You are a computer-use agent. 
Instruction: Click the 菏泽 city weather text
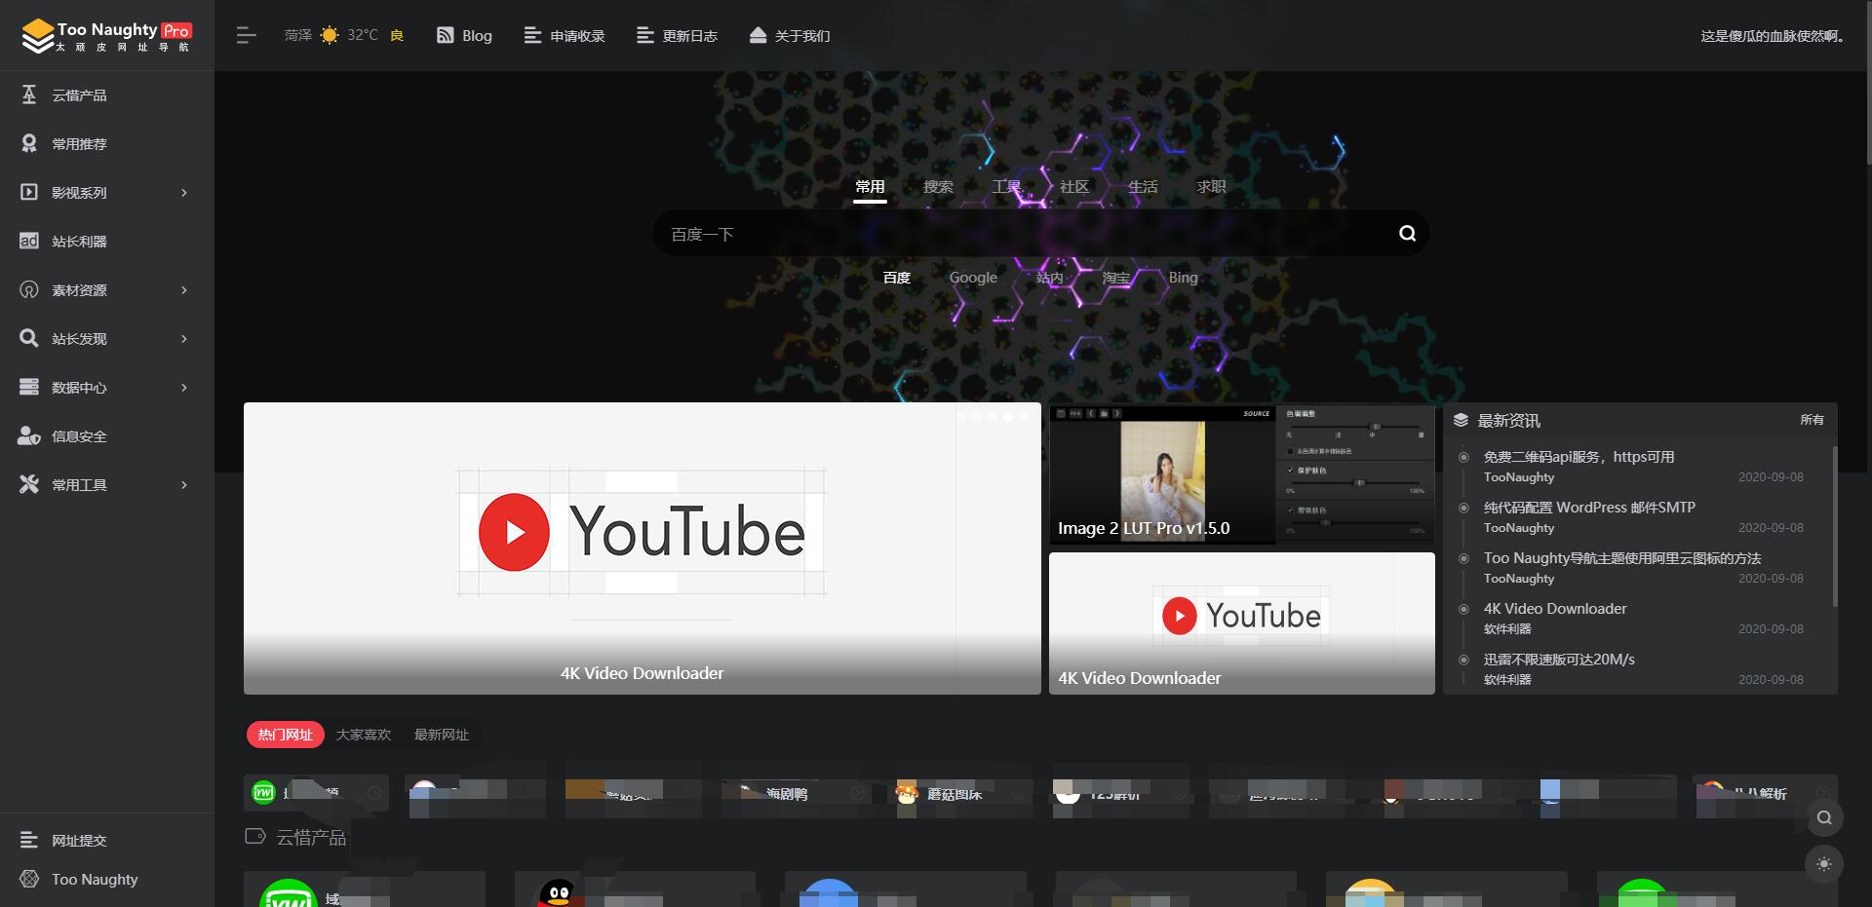click(297, 35)
